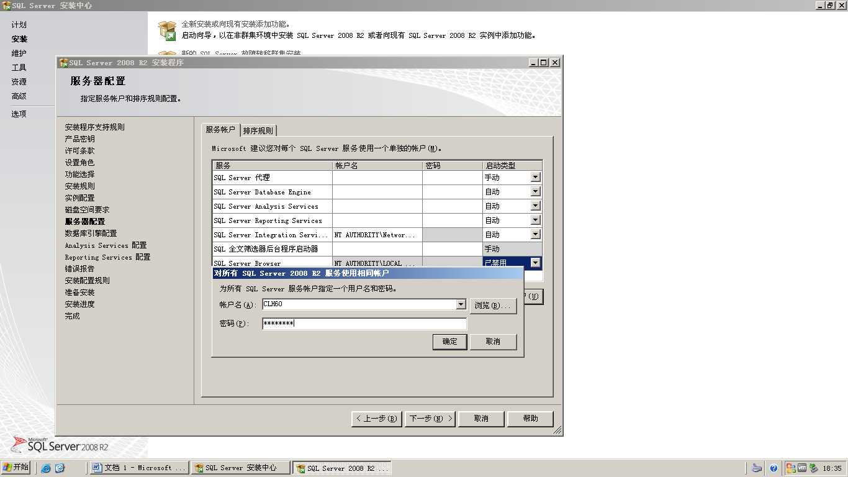Image resolution: width=848 pixels, height=477 pixels.
Task: Click the 浏览(B)... button
Action: pyautogui.click(x=493, y=306)
